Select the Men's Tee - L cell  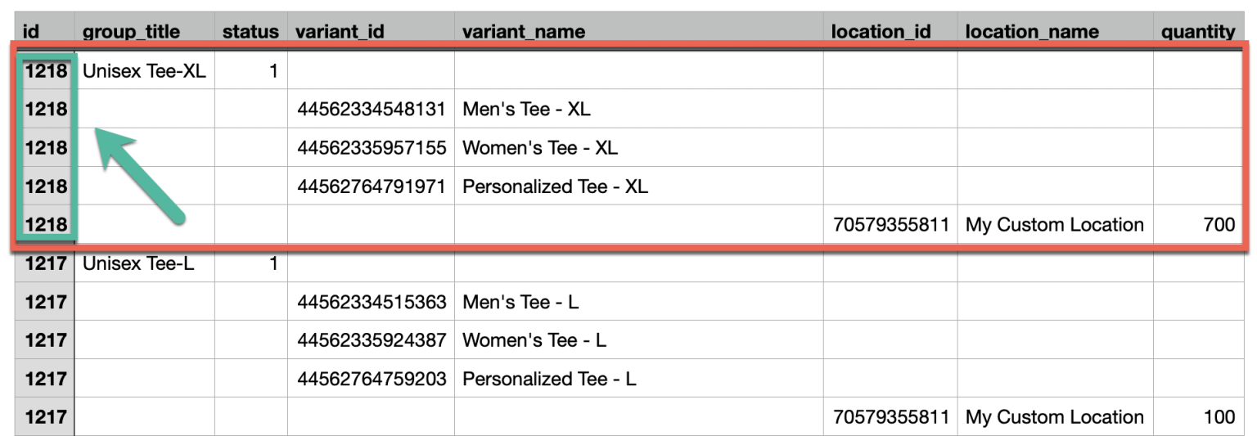point(520,302)
